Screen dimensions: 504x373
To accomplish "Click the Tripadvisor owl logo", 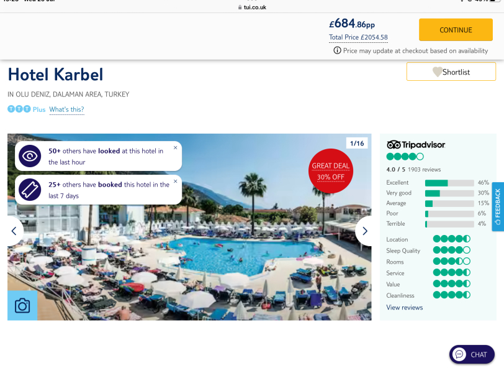I will [x=395, y=144].
